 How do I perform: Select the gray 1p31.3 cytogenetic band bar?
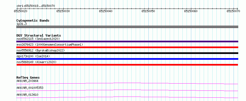point(127,27)
